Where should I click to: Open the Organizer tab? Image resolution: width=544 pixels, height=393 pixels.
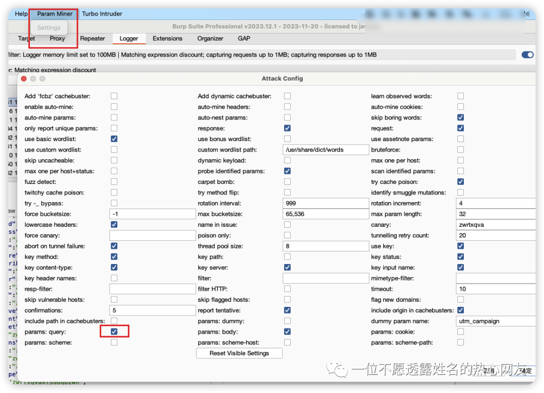coord(210,38)
